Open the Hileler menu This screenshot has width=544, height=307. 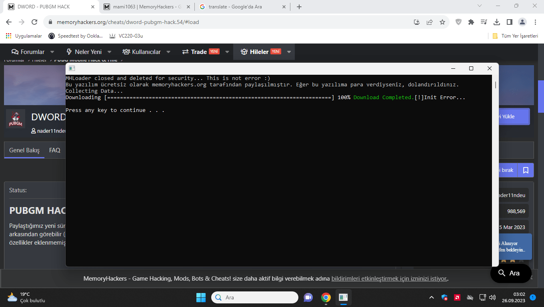click(x=260, y=52)
